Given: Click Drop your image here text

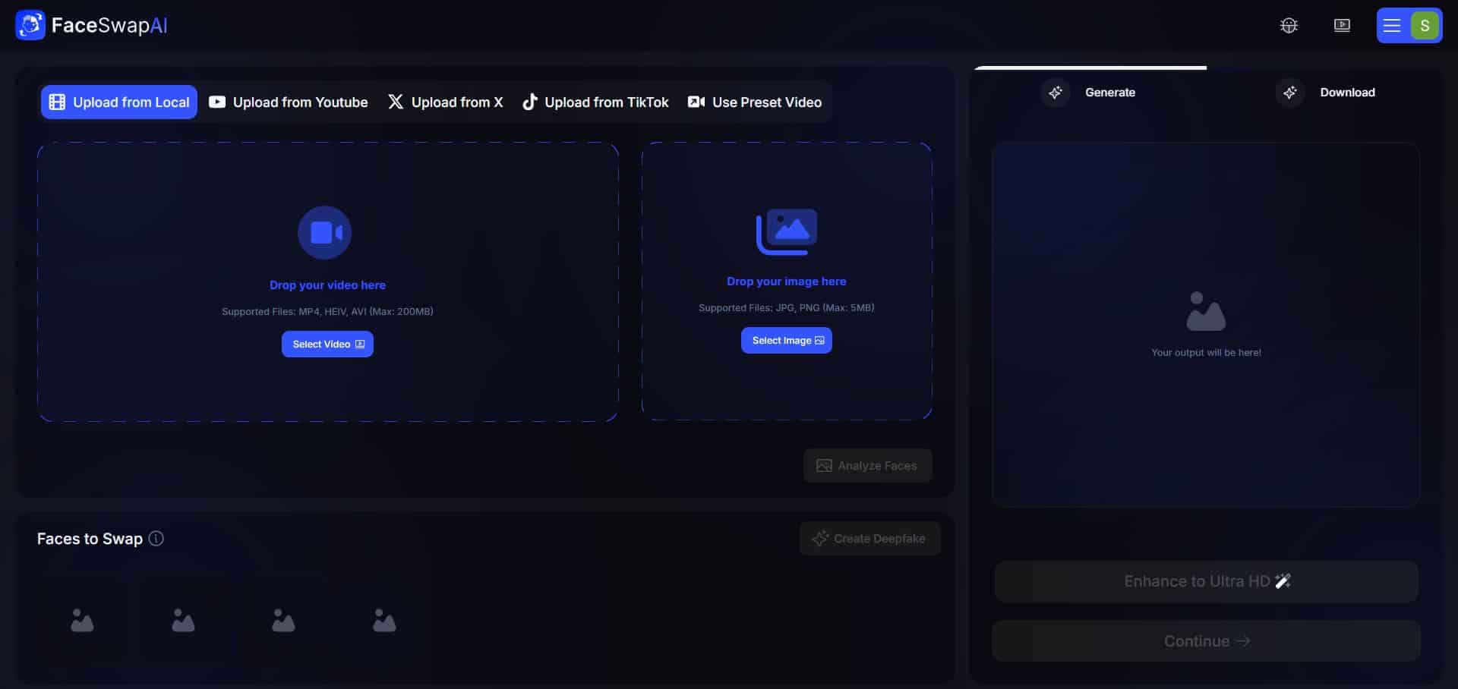Looking at the screenshot, I should tap(787, 281).
